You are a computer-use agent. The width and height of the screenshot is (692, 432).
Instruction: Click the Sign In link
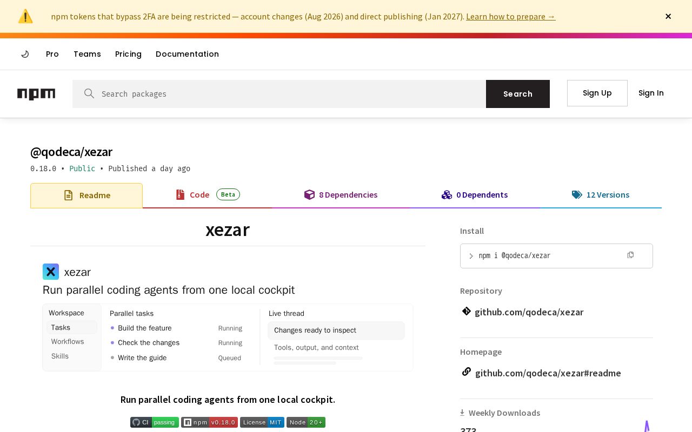pos(651,93)
